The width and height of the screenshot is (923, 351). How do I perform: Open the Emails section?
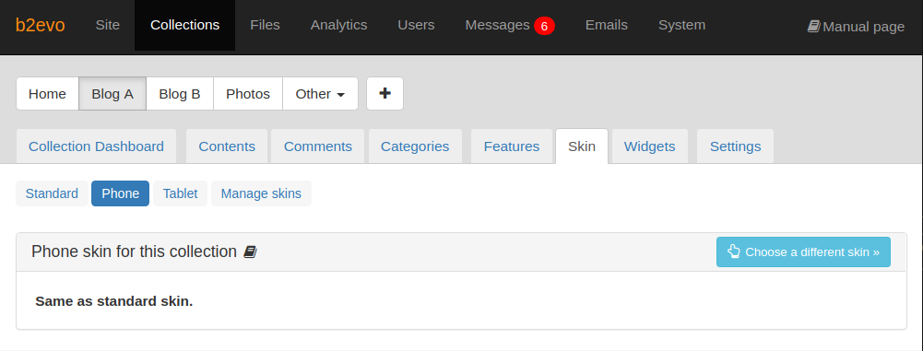tap(607, 25)
